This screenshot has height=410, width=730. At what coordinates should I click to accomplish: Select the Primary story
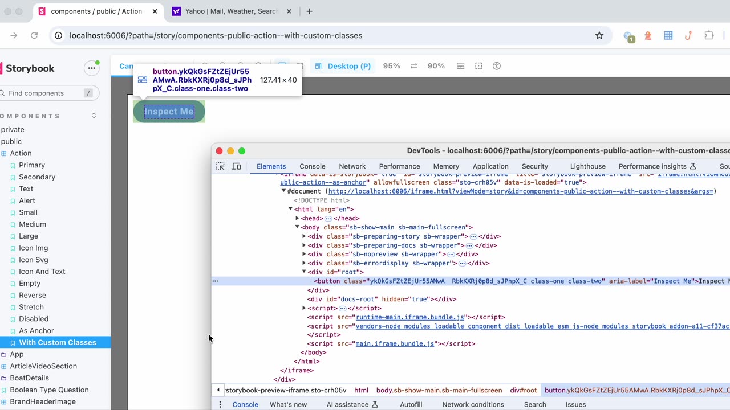click(32, 165)
